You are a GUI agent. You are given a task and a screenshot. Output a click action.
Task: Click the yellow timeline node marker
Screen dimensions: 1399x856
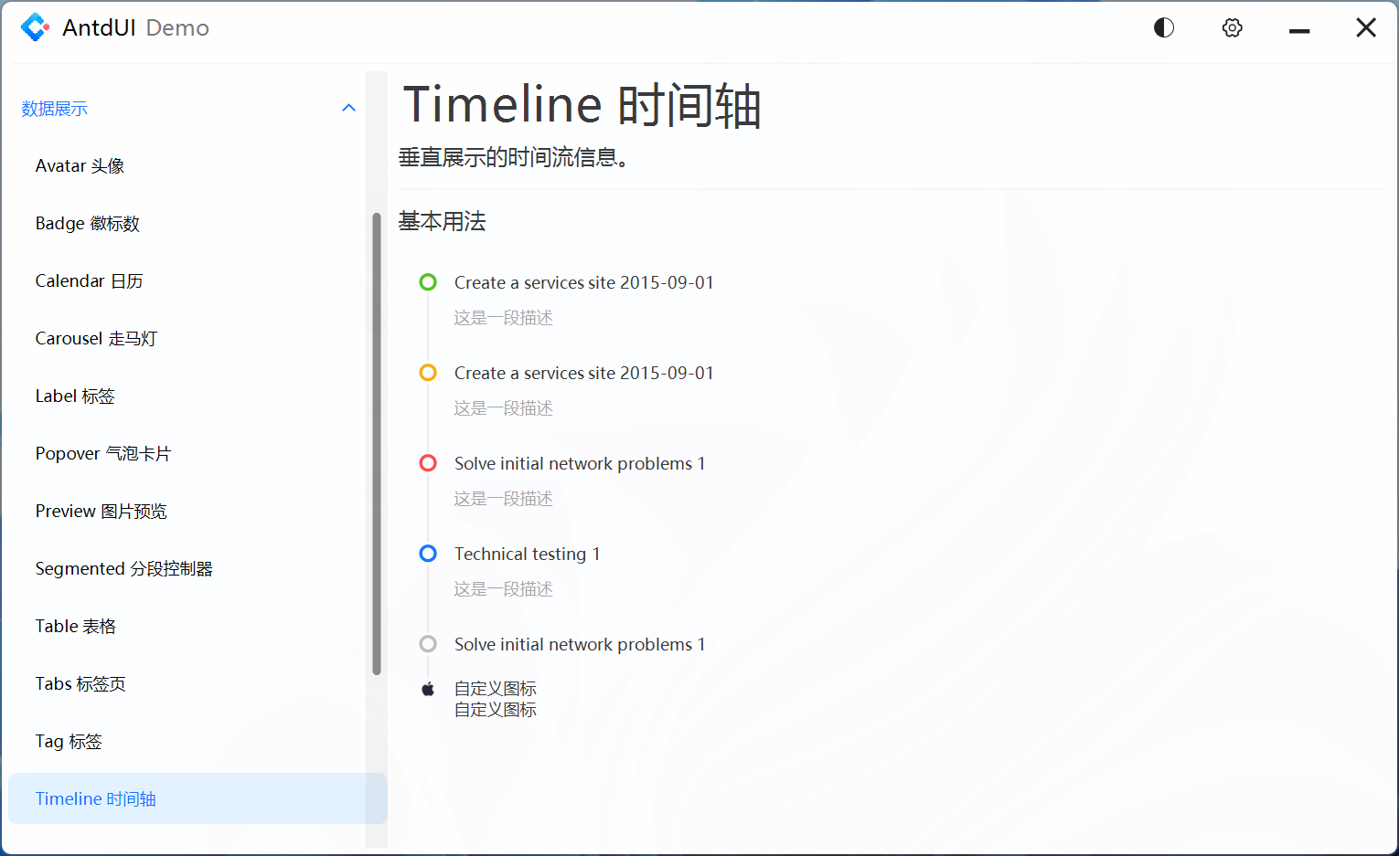click(428, 372)
